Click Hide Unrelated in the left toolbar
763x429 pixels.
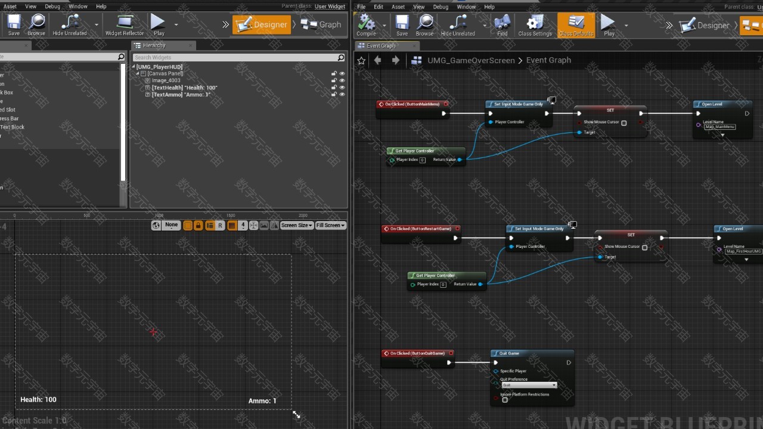click(70, 25)
